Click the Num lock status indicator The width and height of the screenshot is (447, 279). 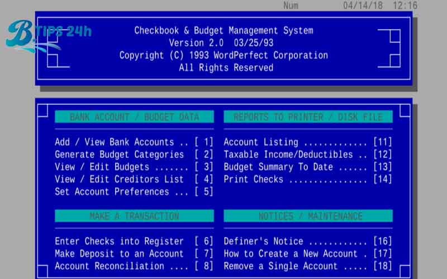[291, 6]
